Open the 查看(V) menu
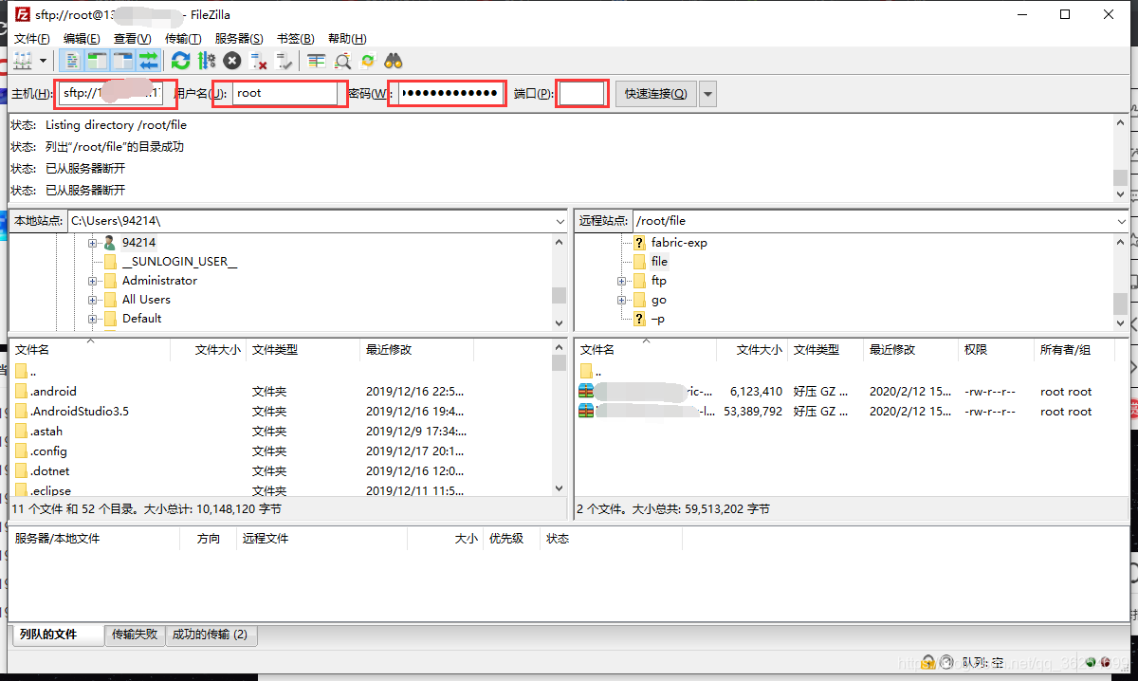This screenshot has width=1138, height=681. (133, 38)
